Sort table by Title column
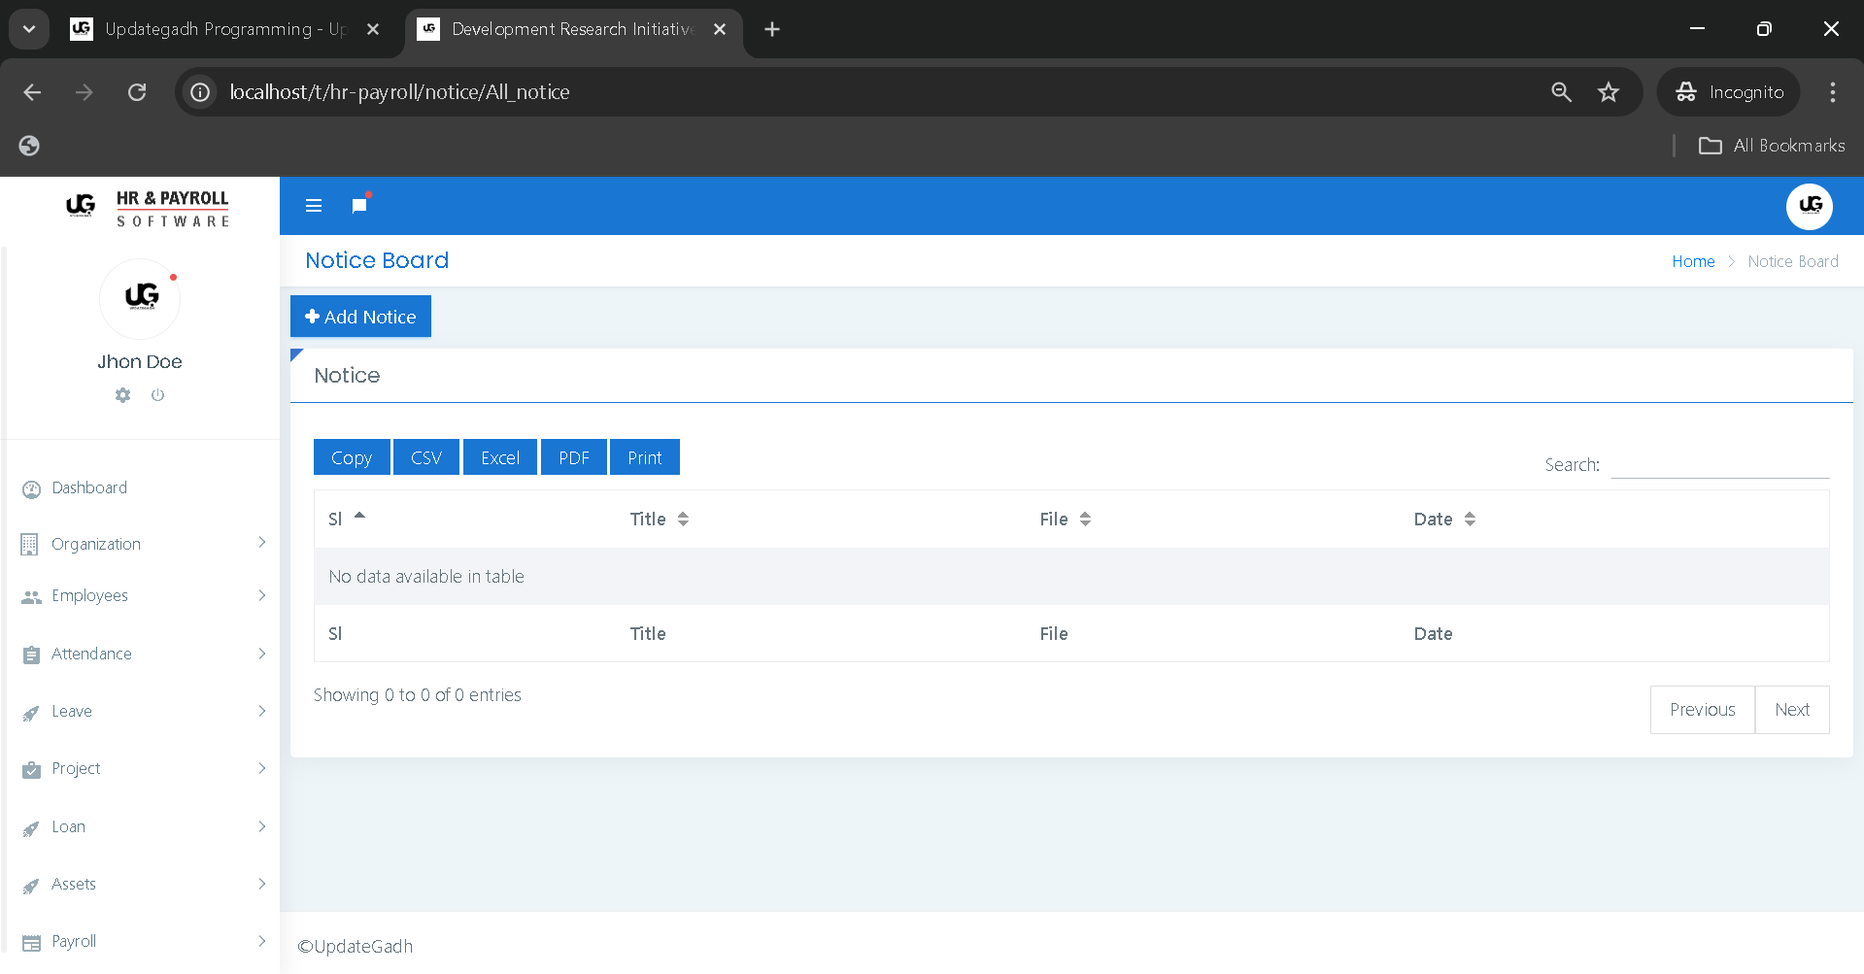The width and height of the screenshot is (1864, 974). (x=659, y=520)
